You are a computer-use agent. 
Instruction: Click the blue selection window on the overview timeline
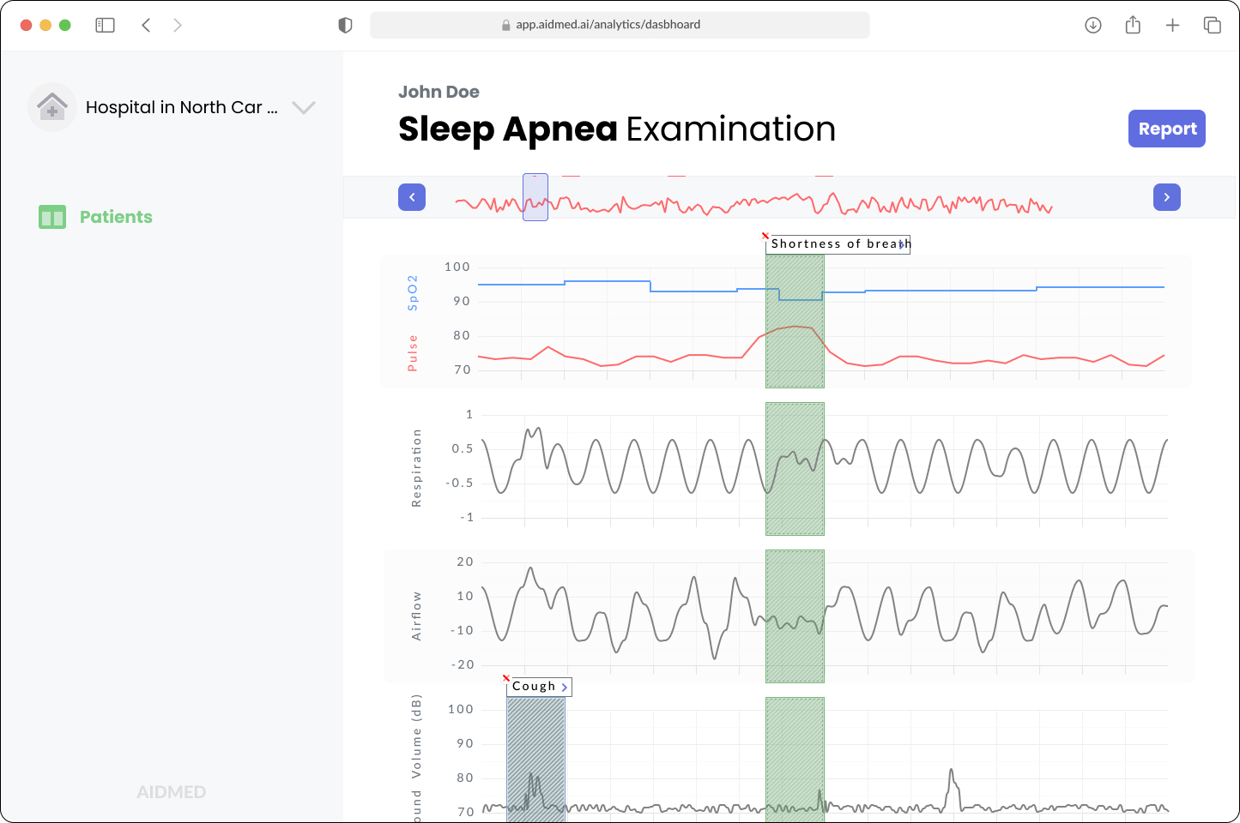(x=535, y=197)
